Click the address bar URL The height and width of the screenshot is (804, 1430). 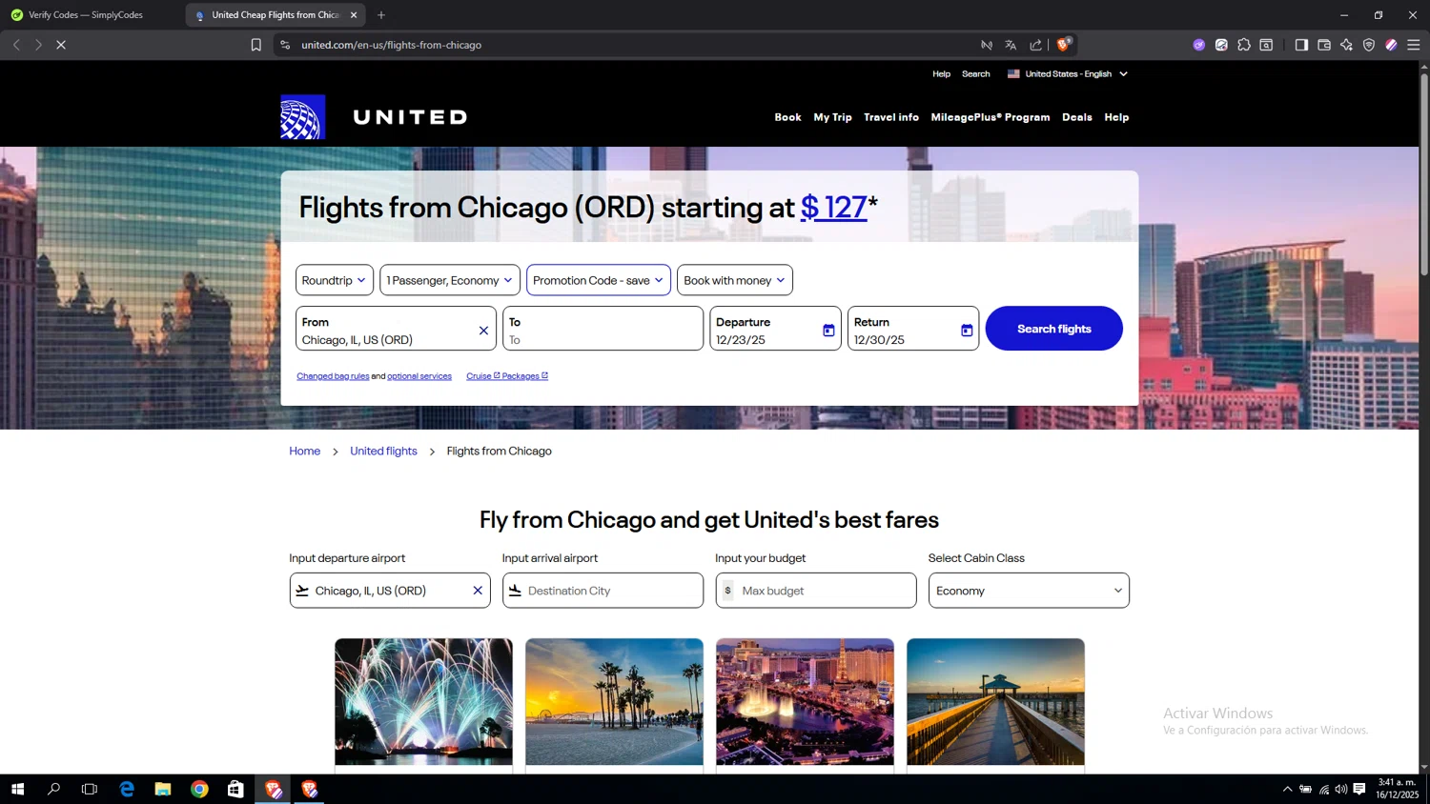click(391, 45)
